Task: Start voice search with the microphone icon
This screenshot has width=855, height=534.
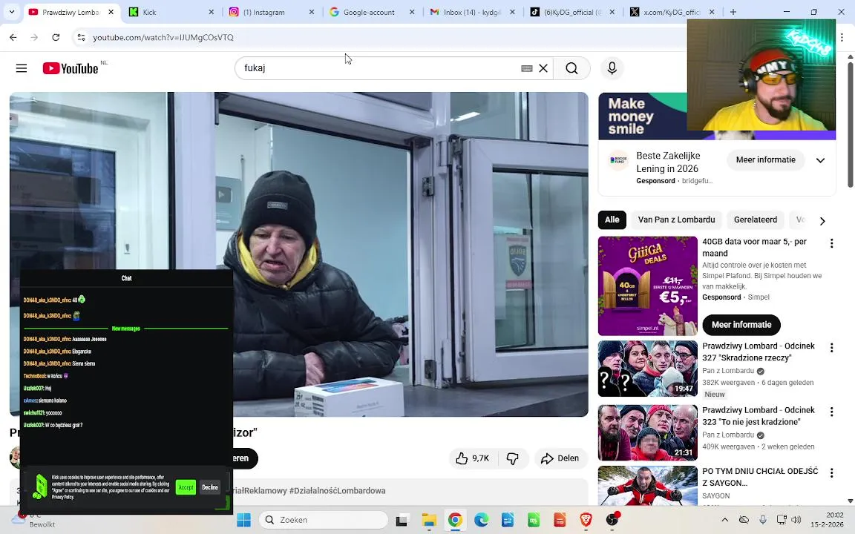Action: 612,68
